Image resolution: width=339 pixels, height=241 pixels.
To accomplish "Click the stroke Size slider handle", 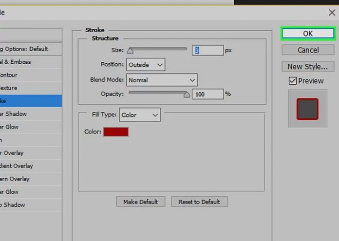I will (x=130, y=51).
